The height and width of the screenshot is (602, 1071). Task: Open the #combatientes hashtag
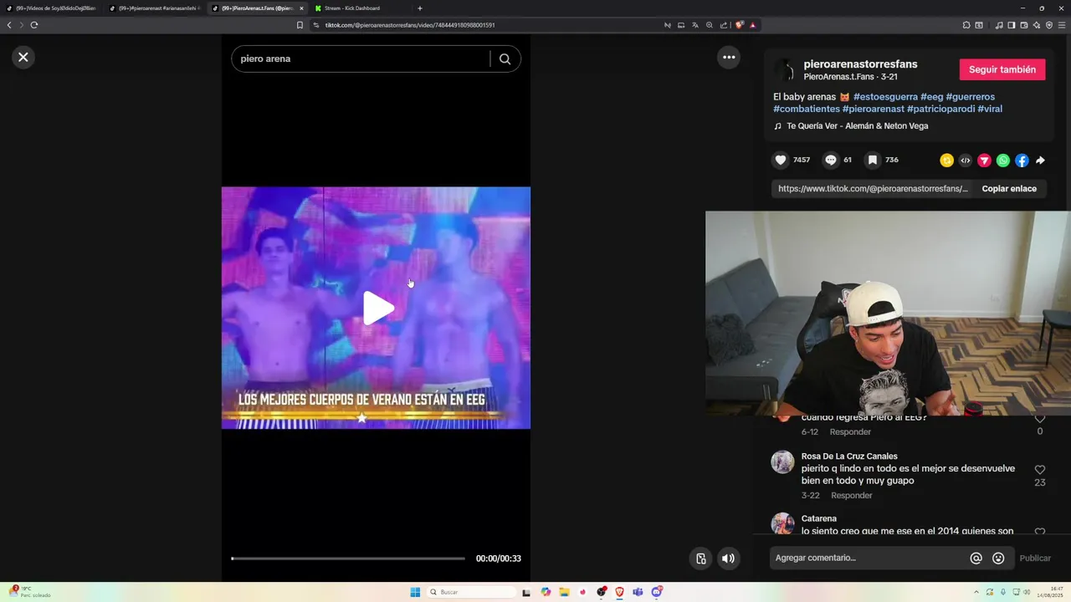pyautogui.click(x=807, y=109)
